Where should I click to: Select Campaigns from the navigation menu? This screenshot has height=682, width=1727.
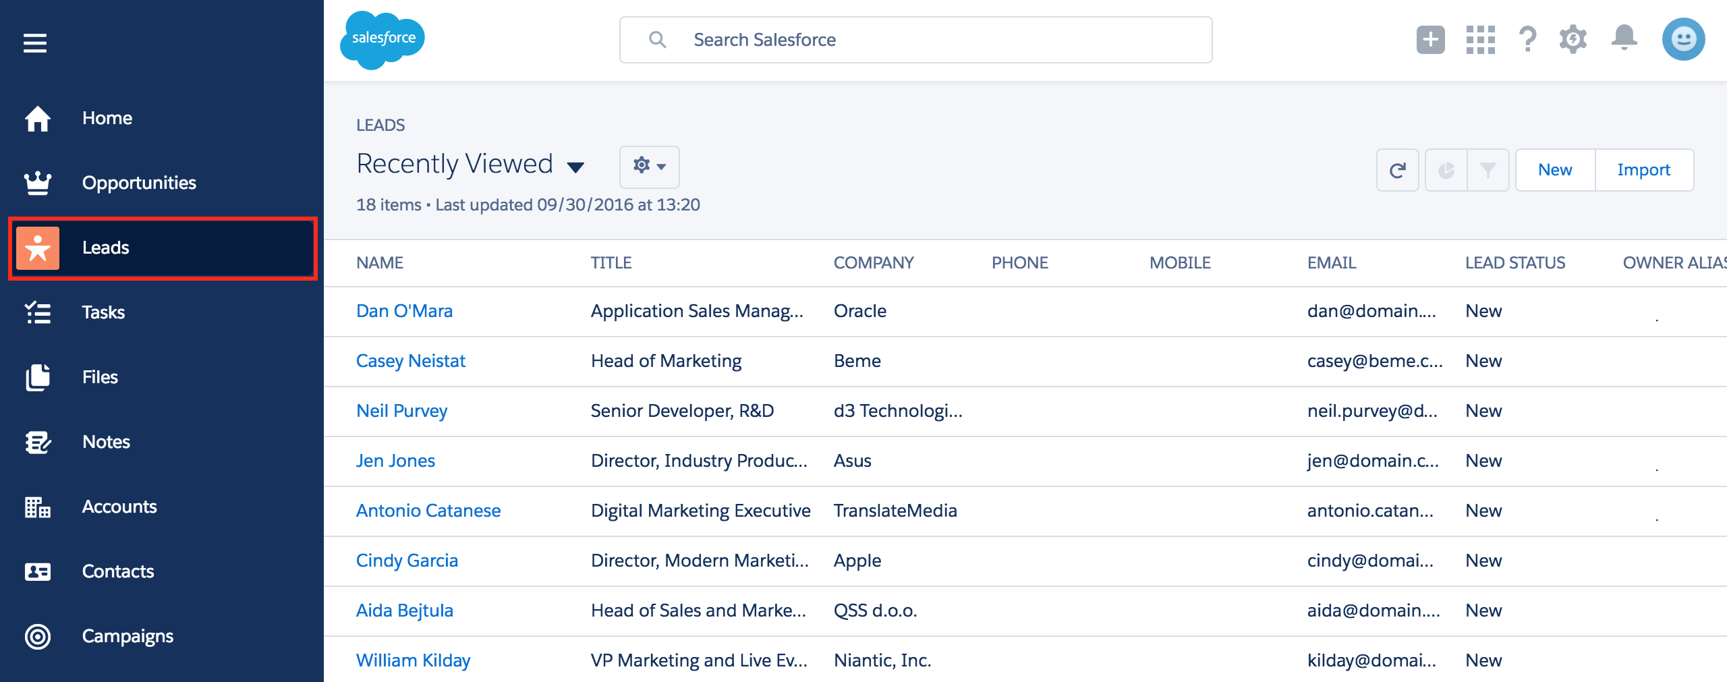pyautogui.click(x=127, y=635)
